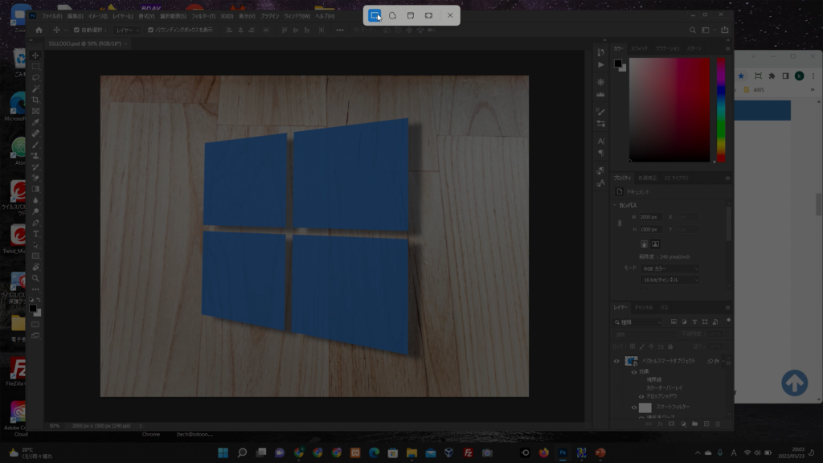Click the Play actions icon in the panel dock
Screen dimensions: 823x463
(601, 65)
